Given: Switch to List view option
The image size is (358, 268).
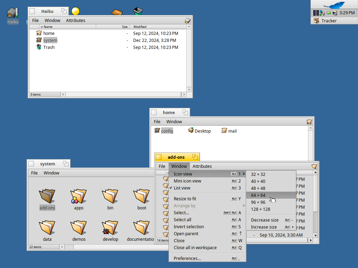Looking at the screenshot, I should point(207,188).
